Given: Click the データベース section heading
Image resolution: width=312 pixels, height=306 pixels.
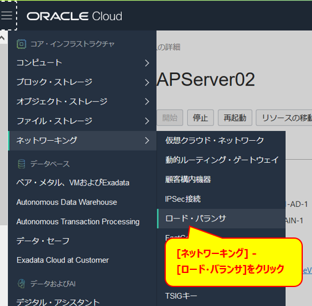Looking at the screenshot, I should click(50, 164).
